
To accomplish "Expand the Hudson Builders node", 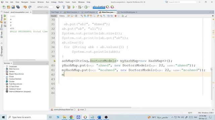I will (4, 79).
